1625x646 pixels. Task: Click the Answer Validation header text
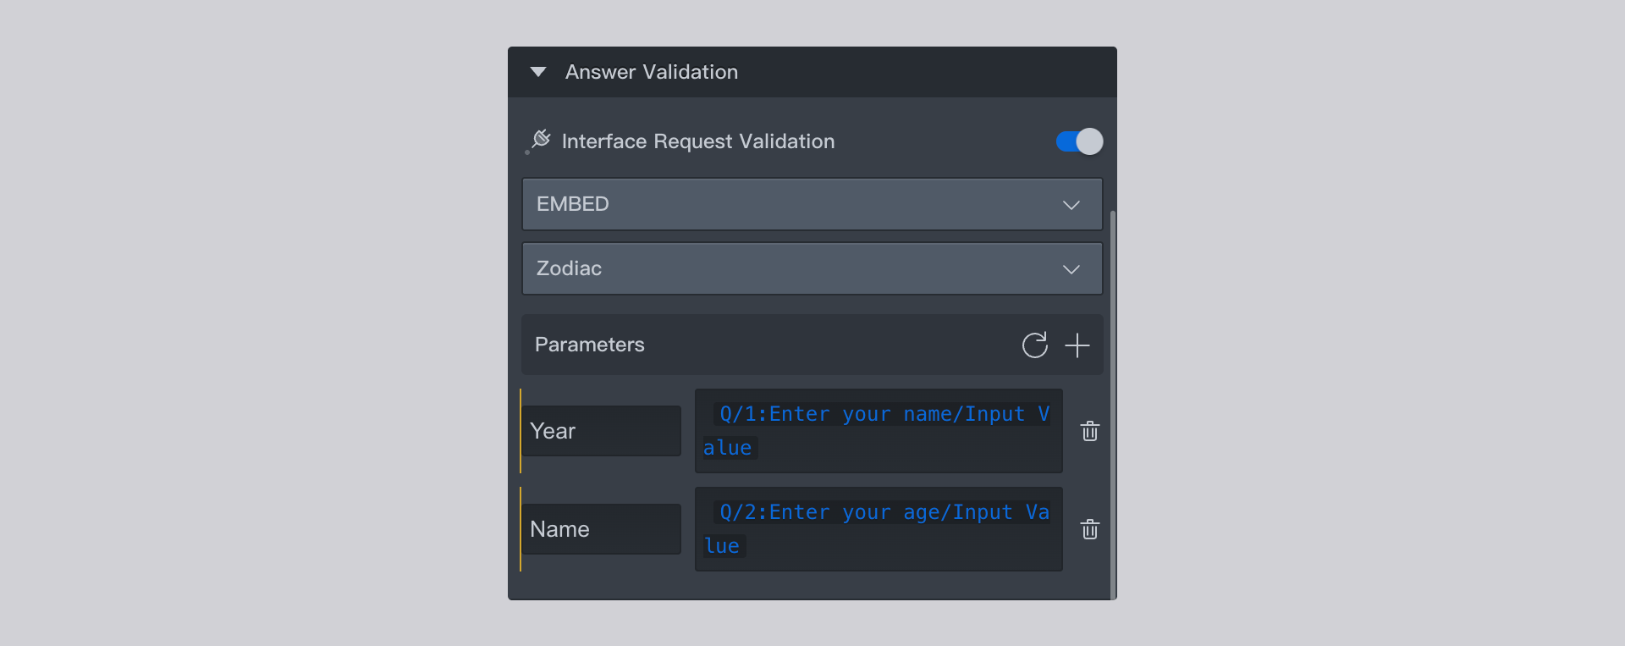click(652, 72)
